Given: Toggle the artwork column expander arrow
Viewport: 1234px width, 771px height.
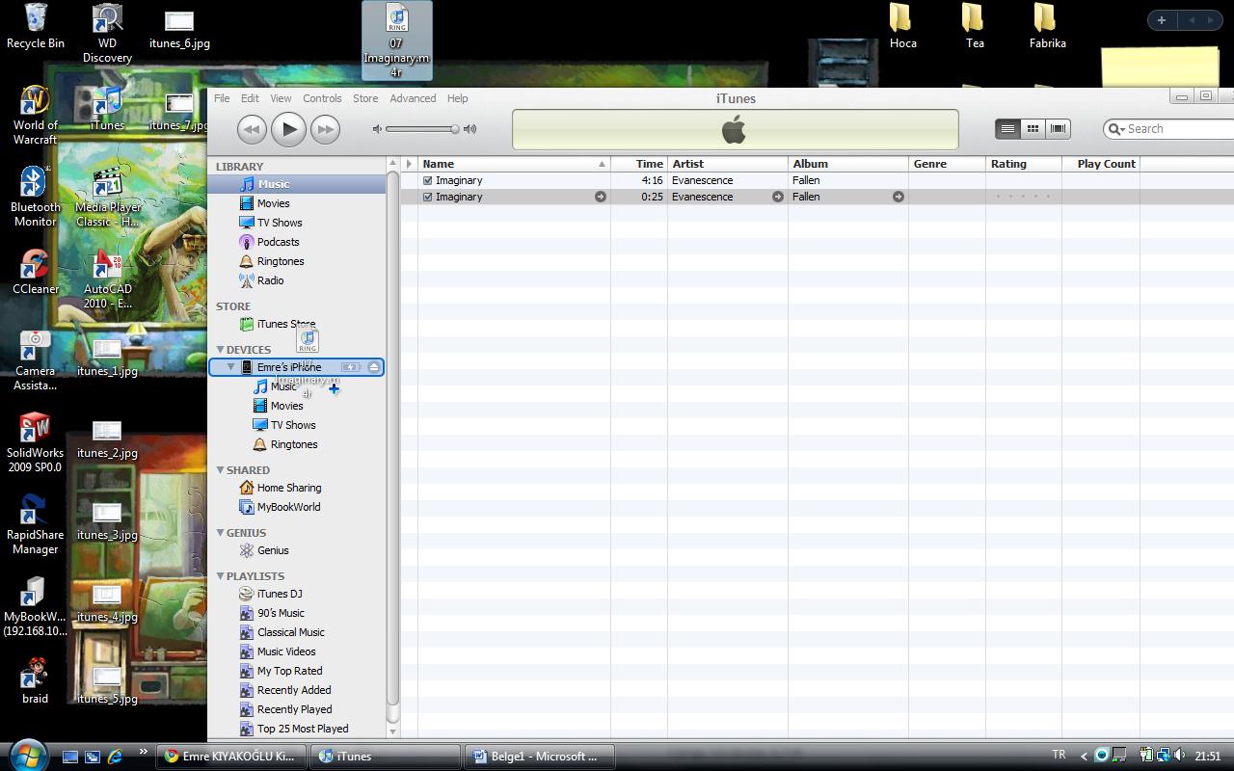Looking at the screenshot, I should pyautogui.click(x=409, y=164).
